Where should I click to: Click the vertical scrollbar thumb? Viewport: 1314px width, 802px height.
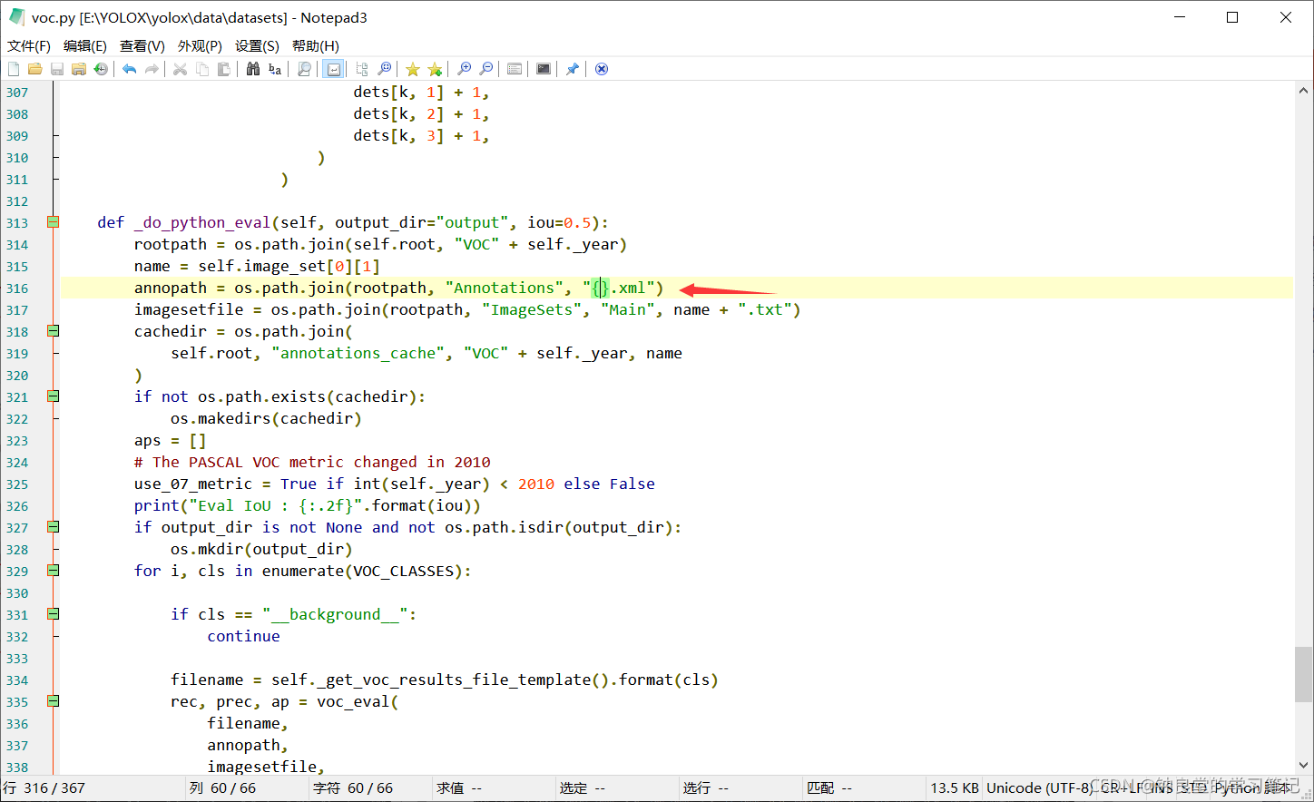[1304, 674]
